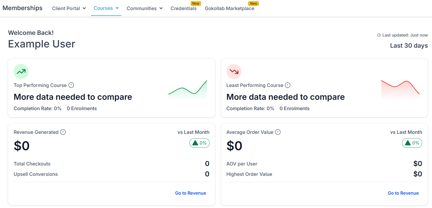Viewport: 432px width, 208px height.
Task: Go to Revenue from Revenue Generated card
Action: 191,193
